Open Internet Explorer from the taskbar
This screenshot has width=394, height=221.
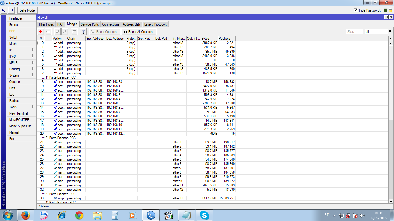point(61,215)
